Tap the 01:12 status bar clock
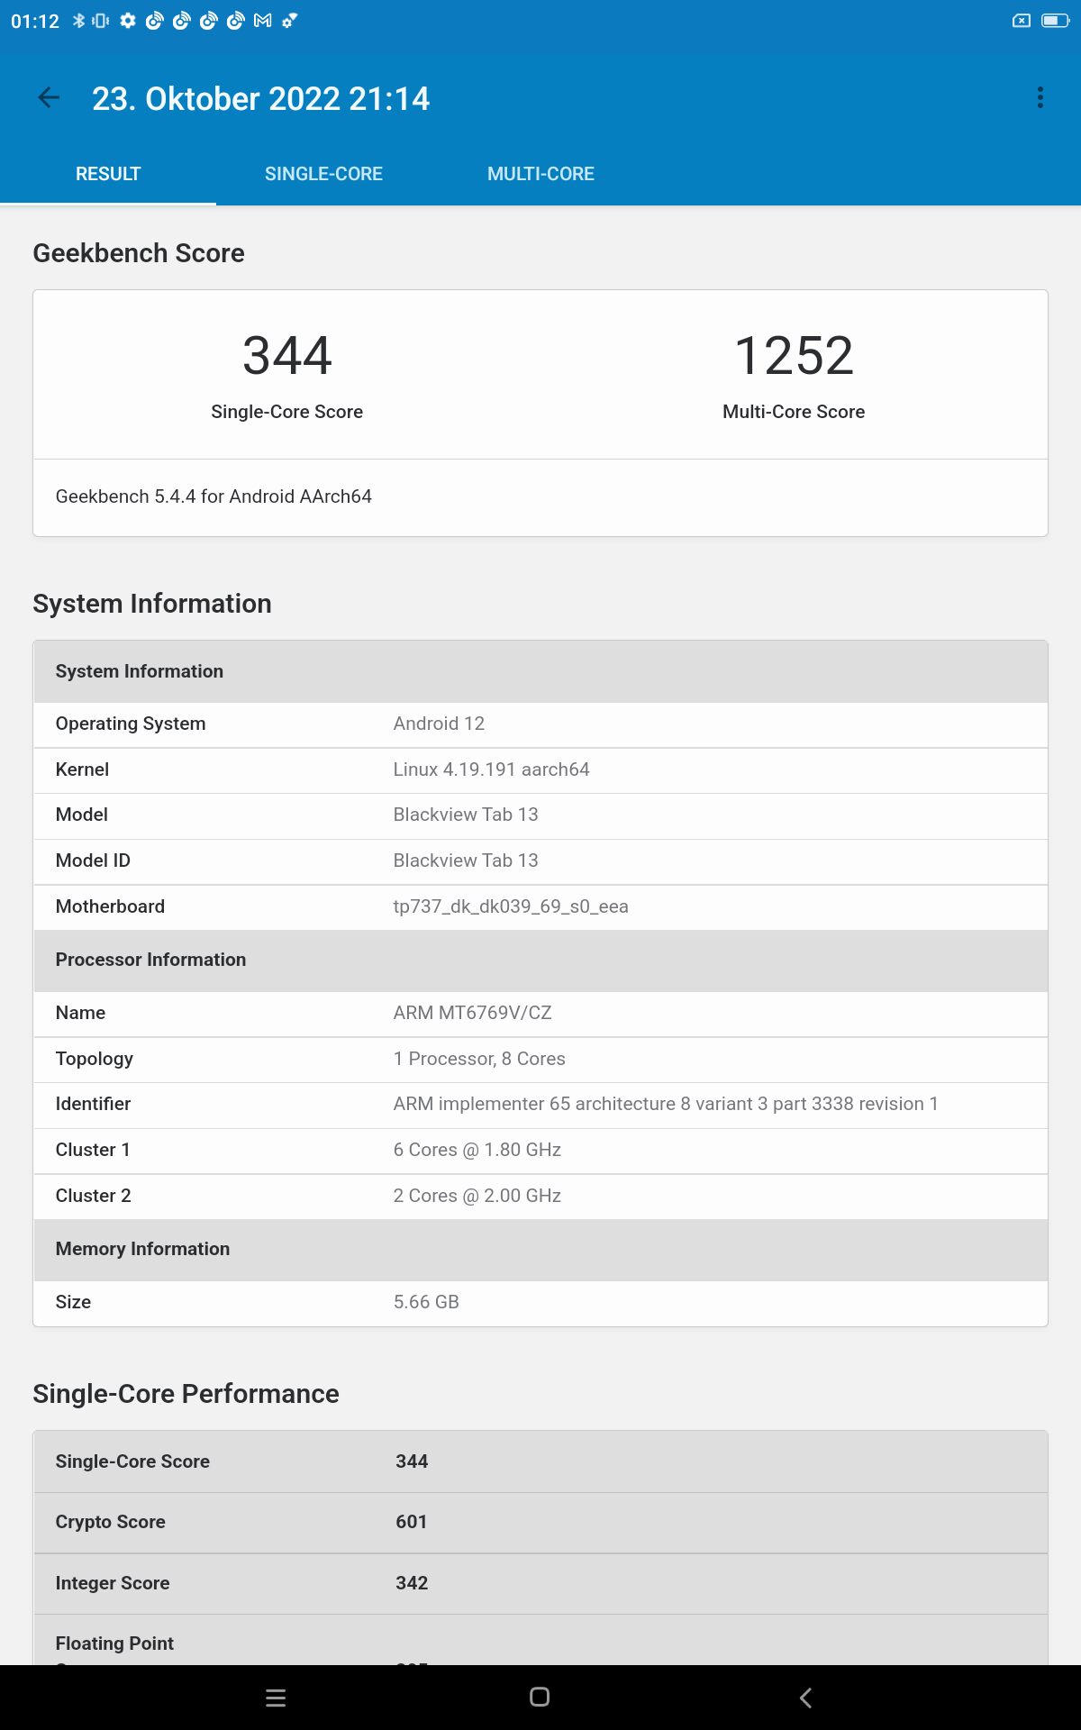1081x1730 pixels. click(x=35, y=21)
